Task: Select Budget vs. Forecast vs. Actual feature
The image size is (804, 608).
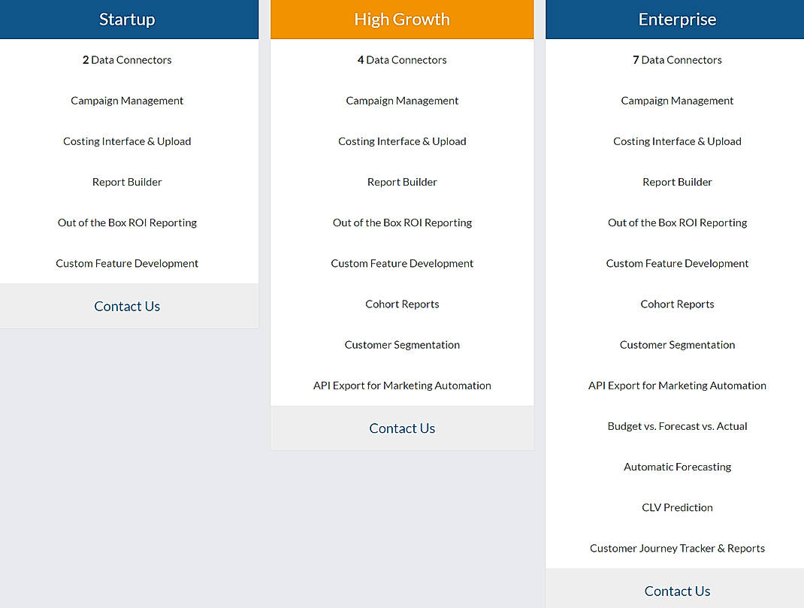Action: [677, 425]
